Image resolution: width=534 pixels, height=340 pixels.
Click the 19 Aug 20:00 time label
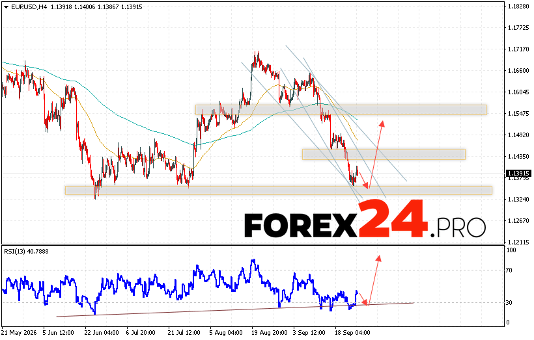(269, 332)
